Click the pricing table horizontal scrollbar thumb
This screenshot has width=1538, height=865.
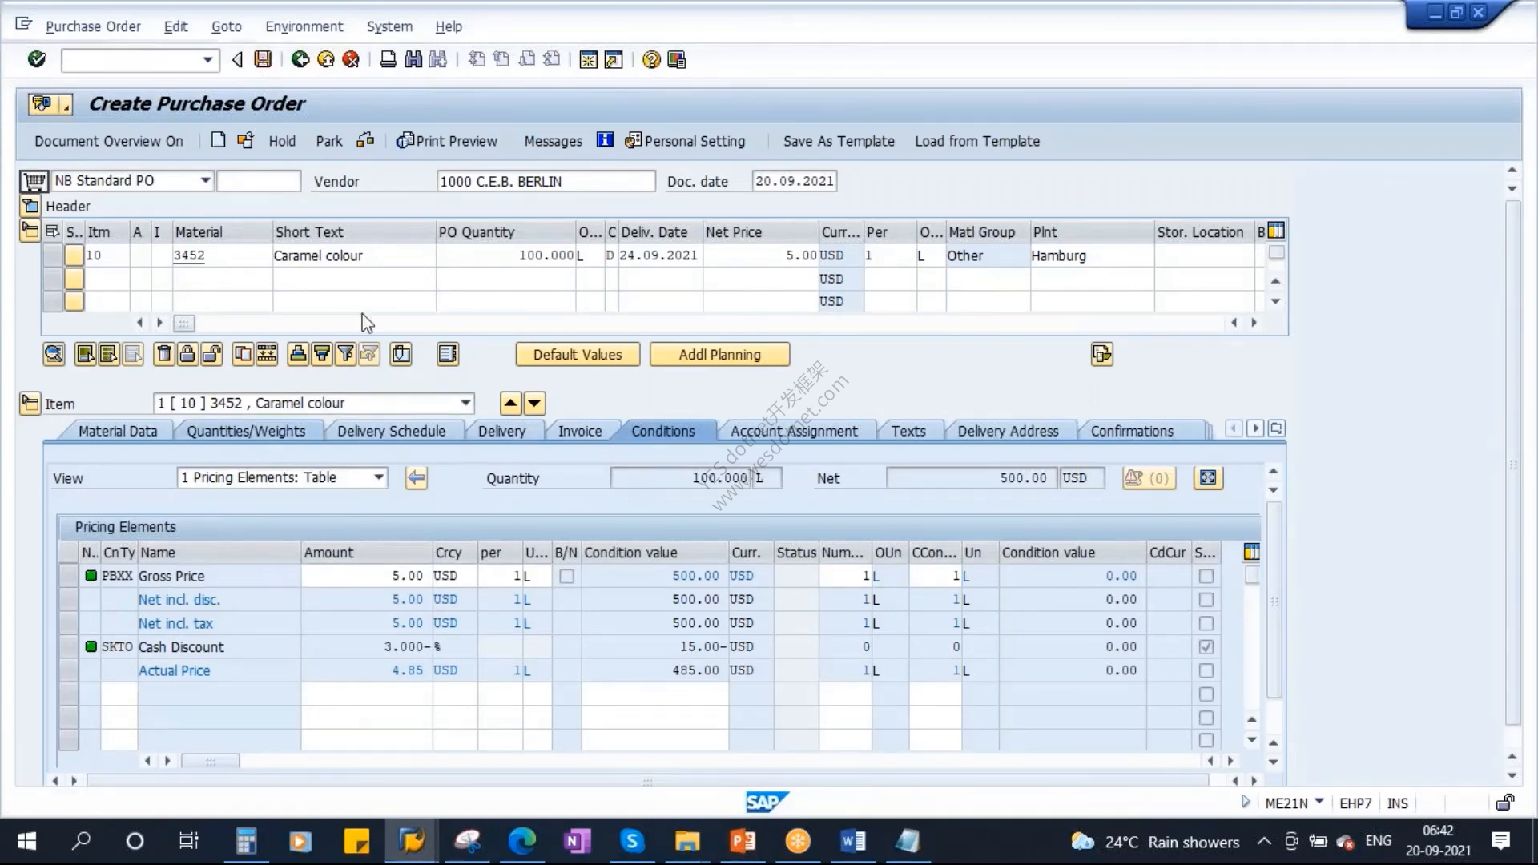[x=210, y=761]
